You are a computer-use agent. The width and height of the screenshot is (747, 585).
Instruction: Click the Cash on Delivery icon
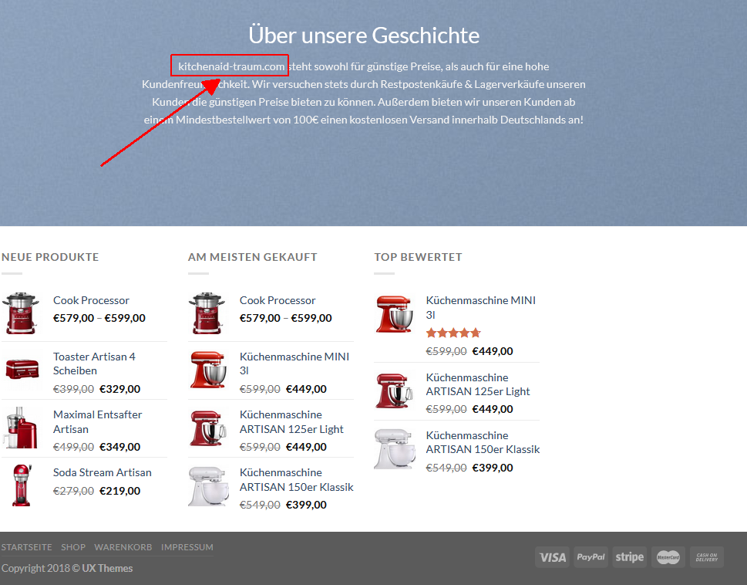706,557
